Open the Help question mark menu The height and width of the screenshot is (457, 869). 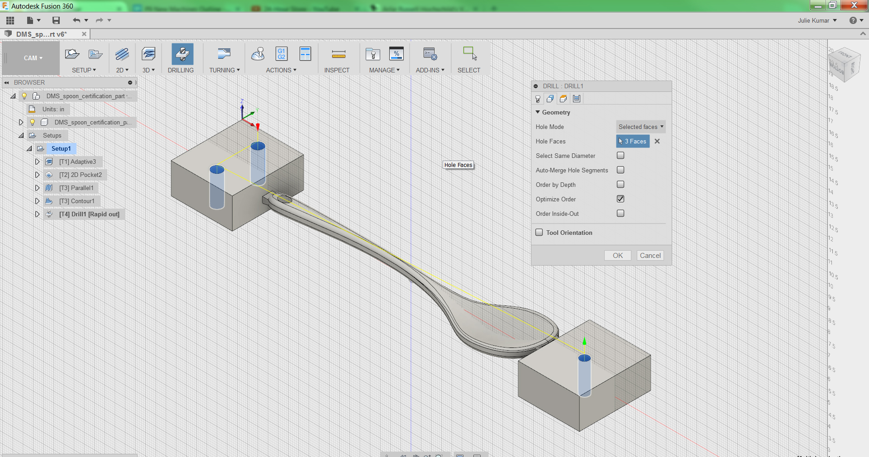coord(855,20)
